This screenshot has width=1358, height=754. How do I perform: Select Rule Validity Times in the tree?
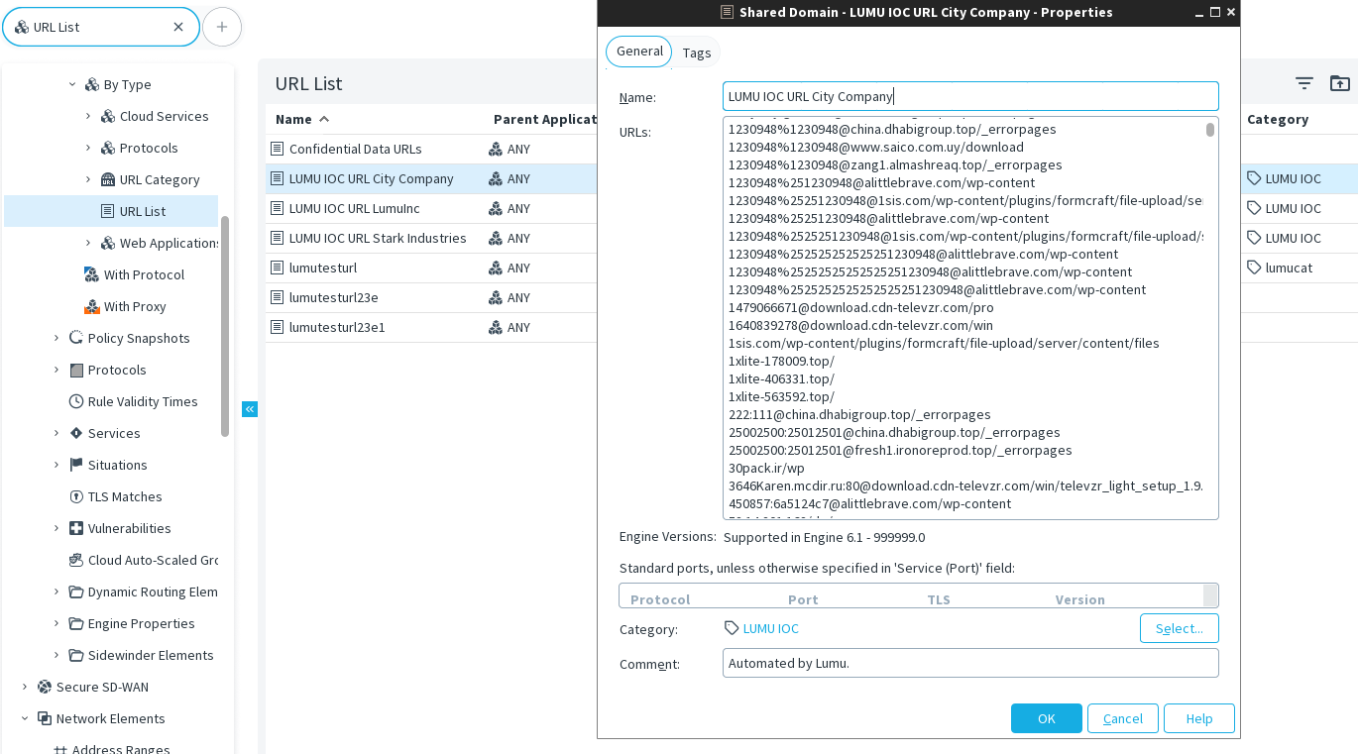(142, 401)
